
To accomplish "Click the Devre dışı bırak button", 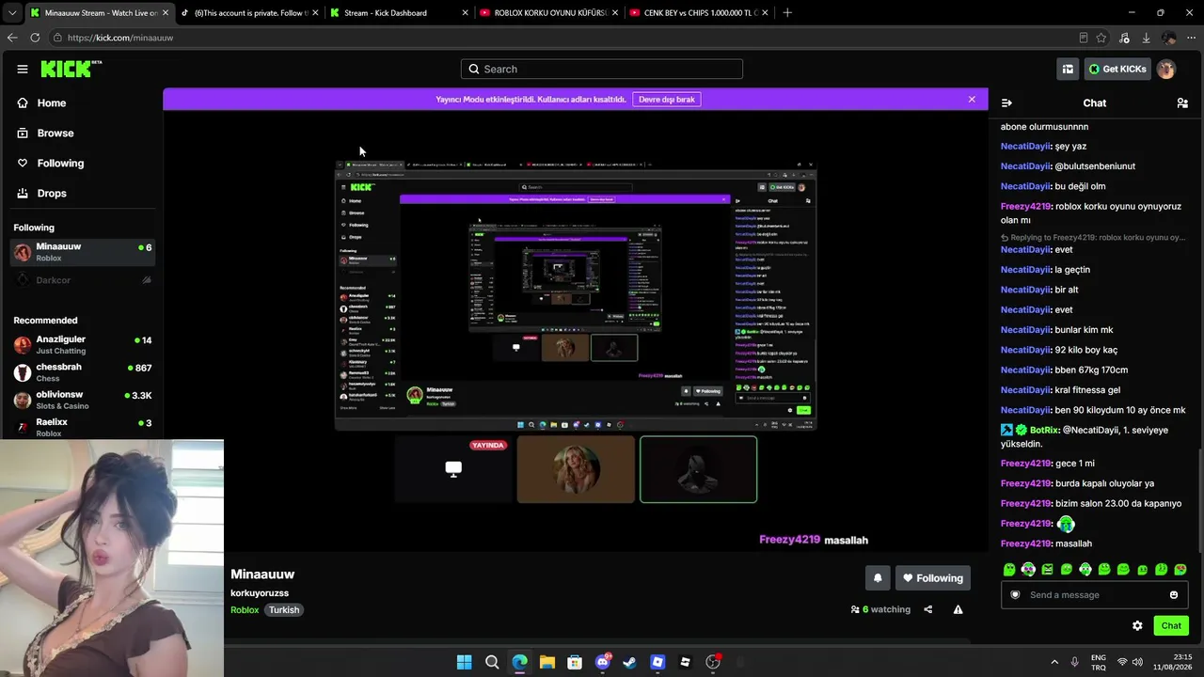I will pyautogui.click(x=667, y=99).
